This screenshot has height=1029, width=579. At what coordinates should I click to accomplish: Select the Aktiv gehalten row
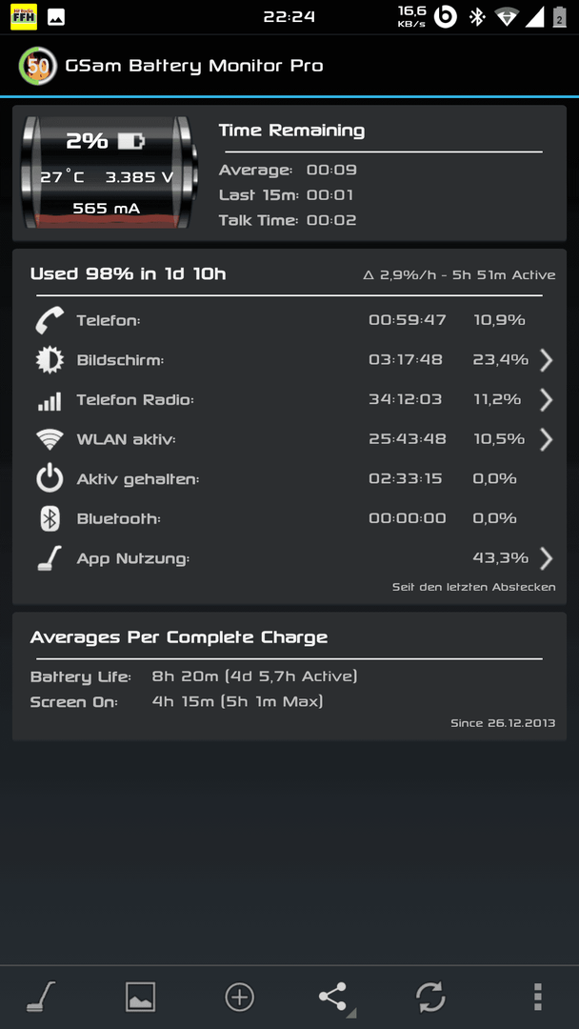pos(289,479)
